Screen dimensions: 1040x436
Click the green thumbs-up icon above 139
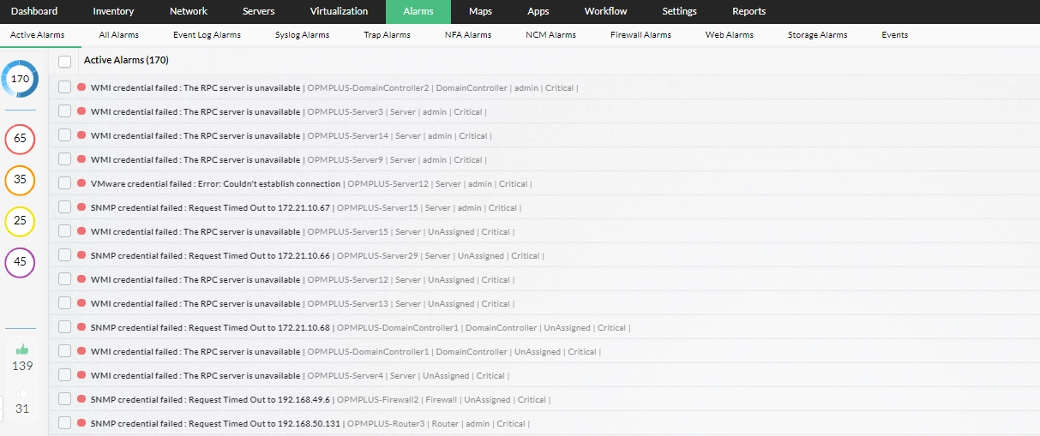[22, 349]
